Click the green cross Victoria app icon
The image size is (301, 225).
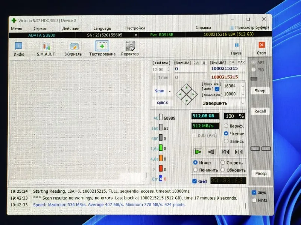[x=14, y=21]
